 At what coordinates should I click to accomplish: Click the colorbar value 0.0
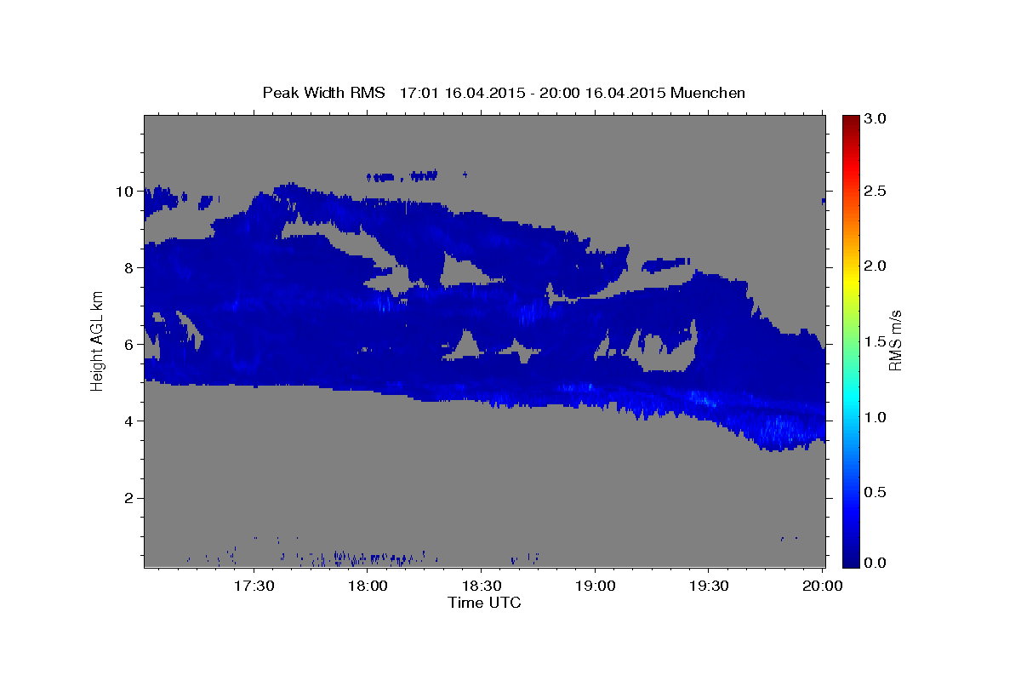tap(875, 563)
